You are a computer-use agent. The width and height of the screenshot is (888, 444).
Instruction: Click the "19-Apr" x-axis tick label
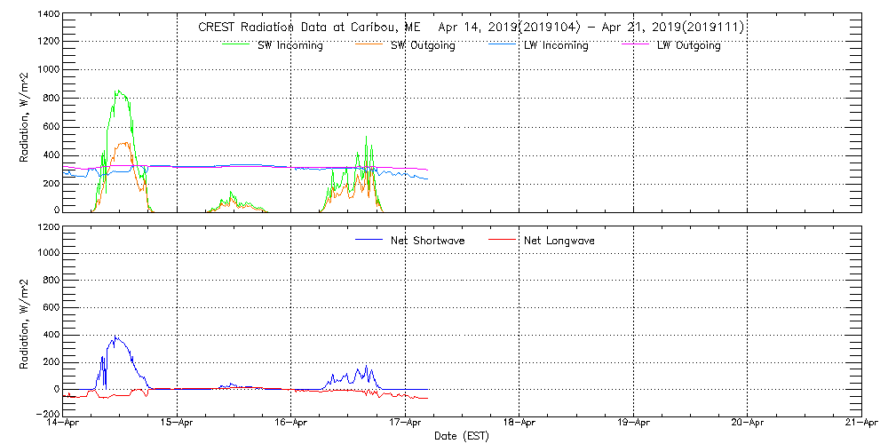(633, 422)
